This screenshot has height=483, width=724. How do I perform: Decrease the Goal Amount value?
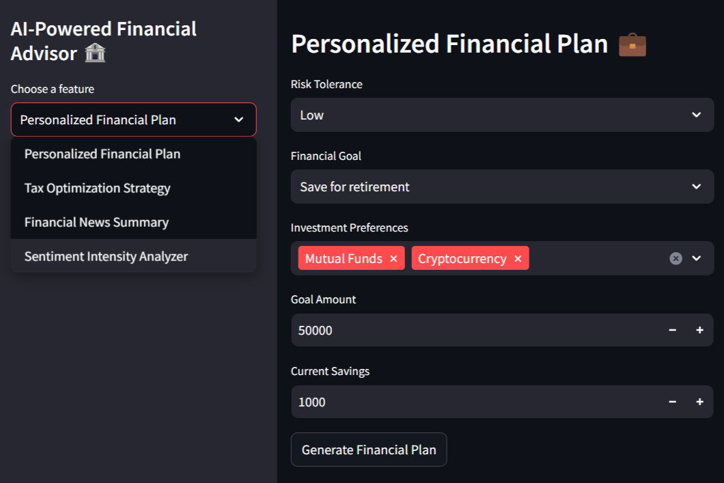click(x=672, y=331)
